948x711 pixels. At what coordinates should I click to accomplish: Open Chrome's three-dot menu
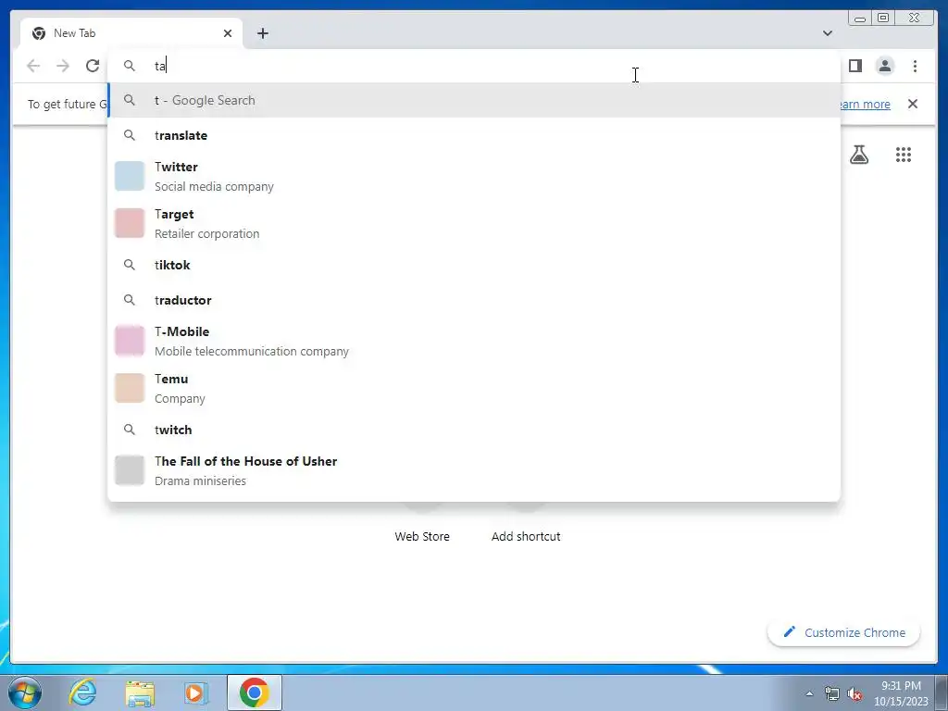click(x=915, y=66)
